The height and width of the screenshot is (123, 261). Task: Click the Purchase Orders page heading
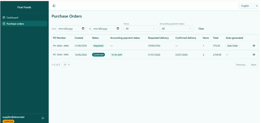pyautogui.click(x=67, y=16)
